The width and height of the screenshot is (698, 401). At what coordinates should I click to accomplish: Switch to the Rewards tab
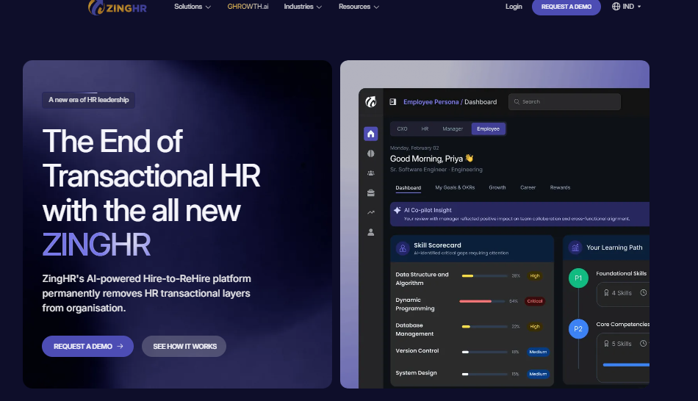[x=560, y=188]
